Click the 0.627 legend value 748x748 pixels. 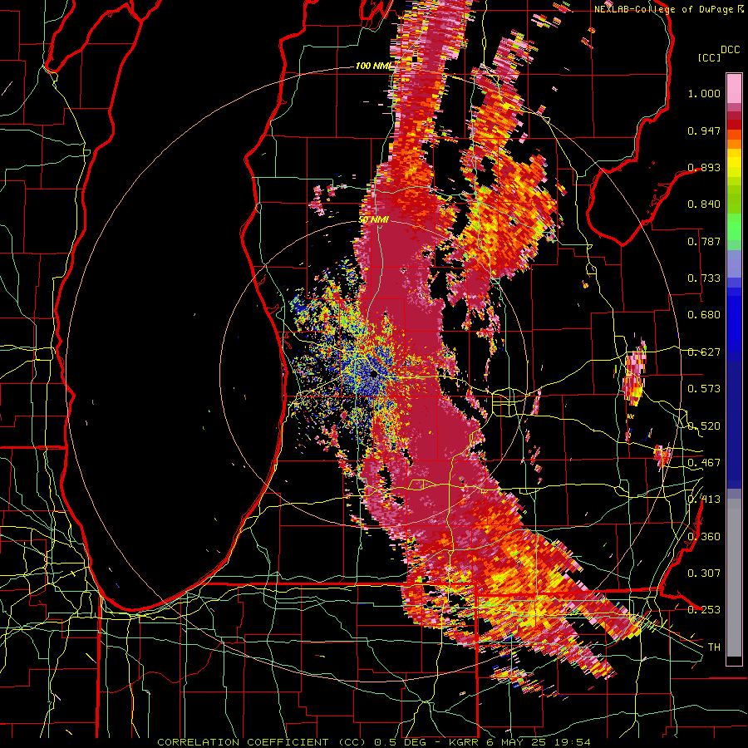click(704, 352)
